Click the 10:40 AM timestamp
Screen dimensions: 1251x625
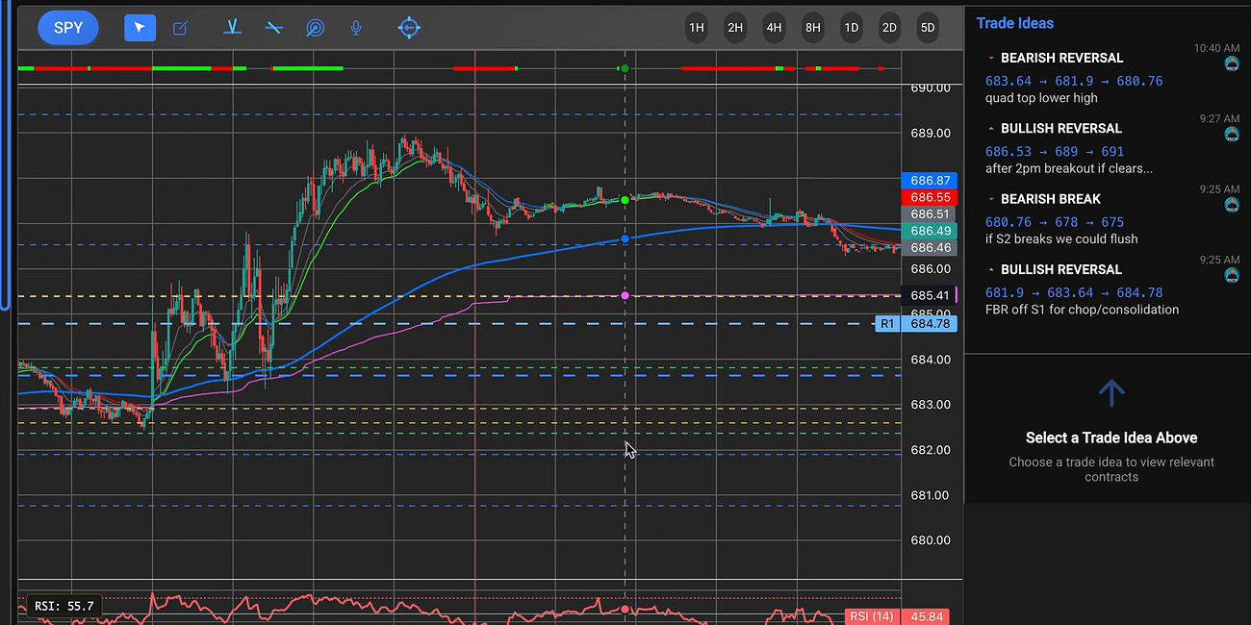tap(1216, 47)
